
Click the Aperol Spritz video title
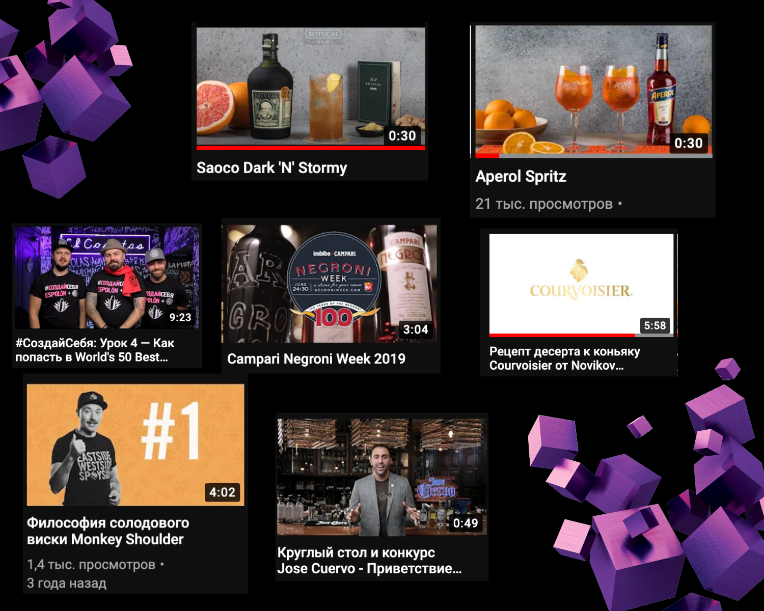tap(521, 177)
